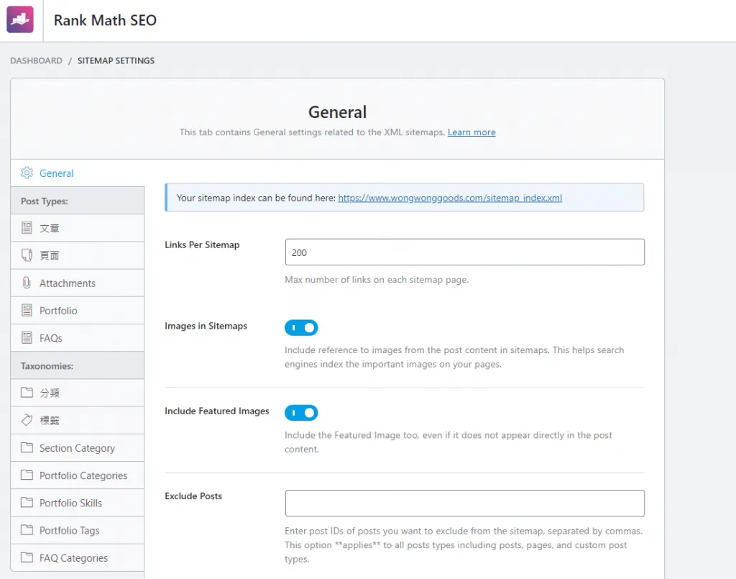
Task: Select the Portfolio Skills tab
Action: point(70,503)
